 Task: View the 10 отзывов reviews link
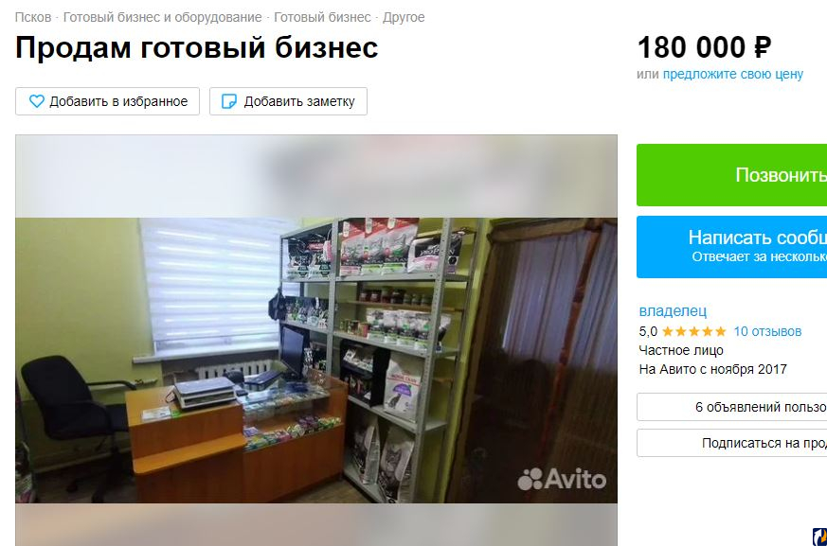click(x=767, y=331)
